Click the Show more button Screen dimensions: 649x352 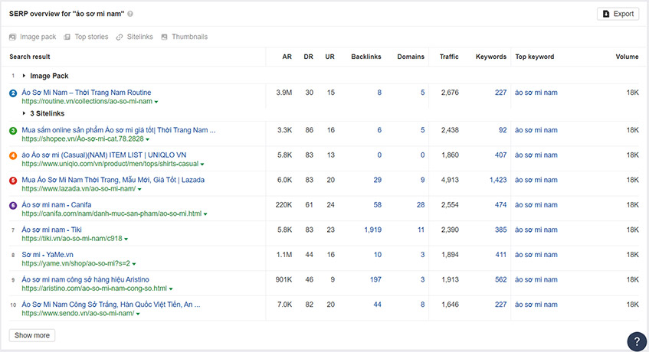[x=32, y=335]
